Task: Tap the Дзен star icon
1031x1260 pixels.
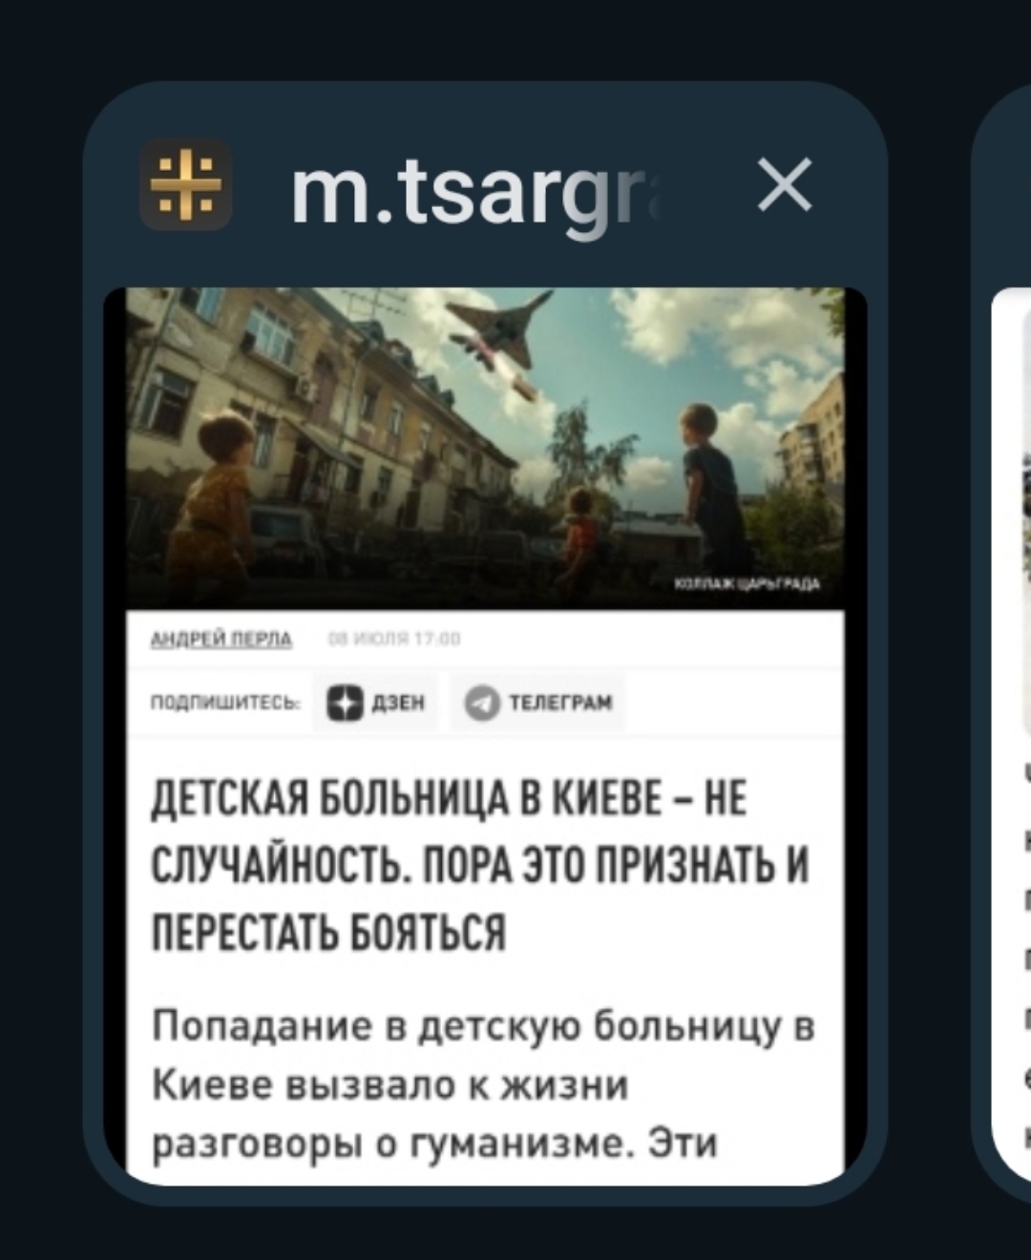Action: tap(345, 703)
